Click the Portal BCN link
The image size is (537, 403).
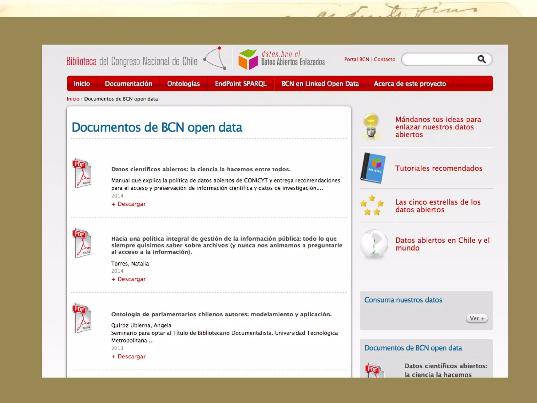(356, 59)
